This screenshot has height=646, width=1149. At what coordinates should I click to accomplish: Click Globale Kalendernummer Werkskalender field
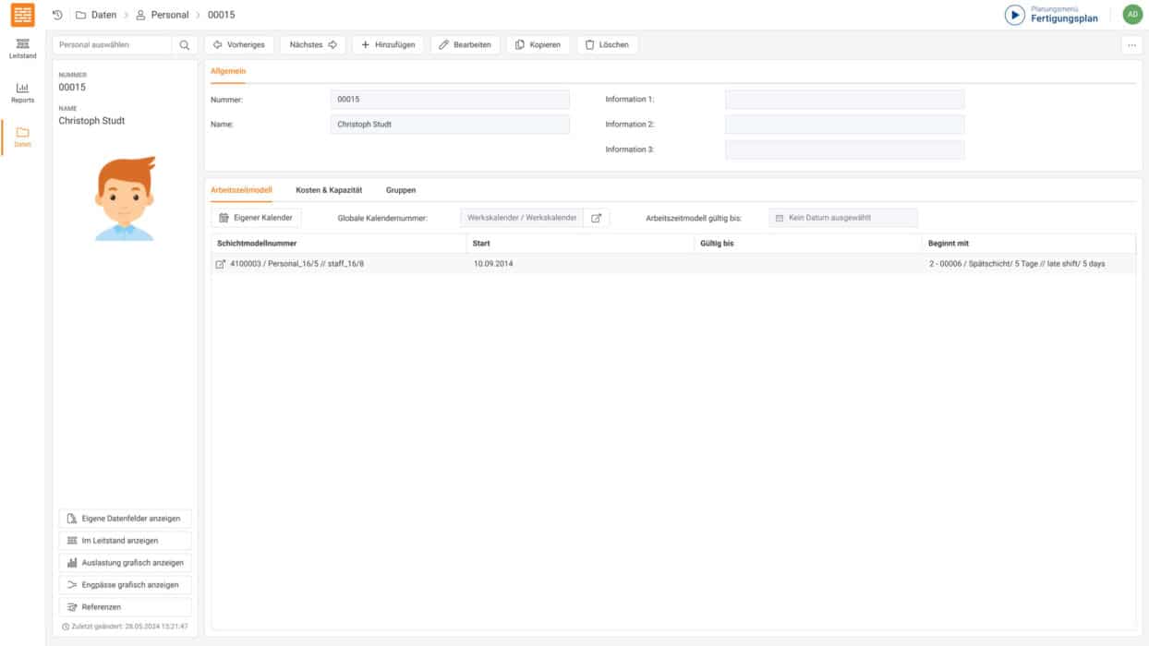click(522, 218)
